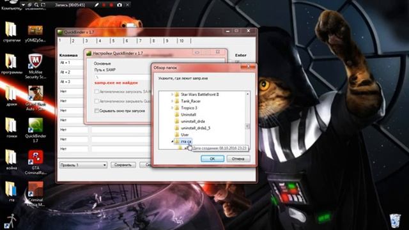Click the SAMP path input field in settings
409x230 pixels.
click(x=123, y=77)
